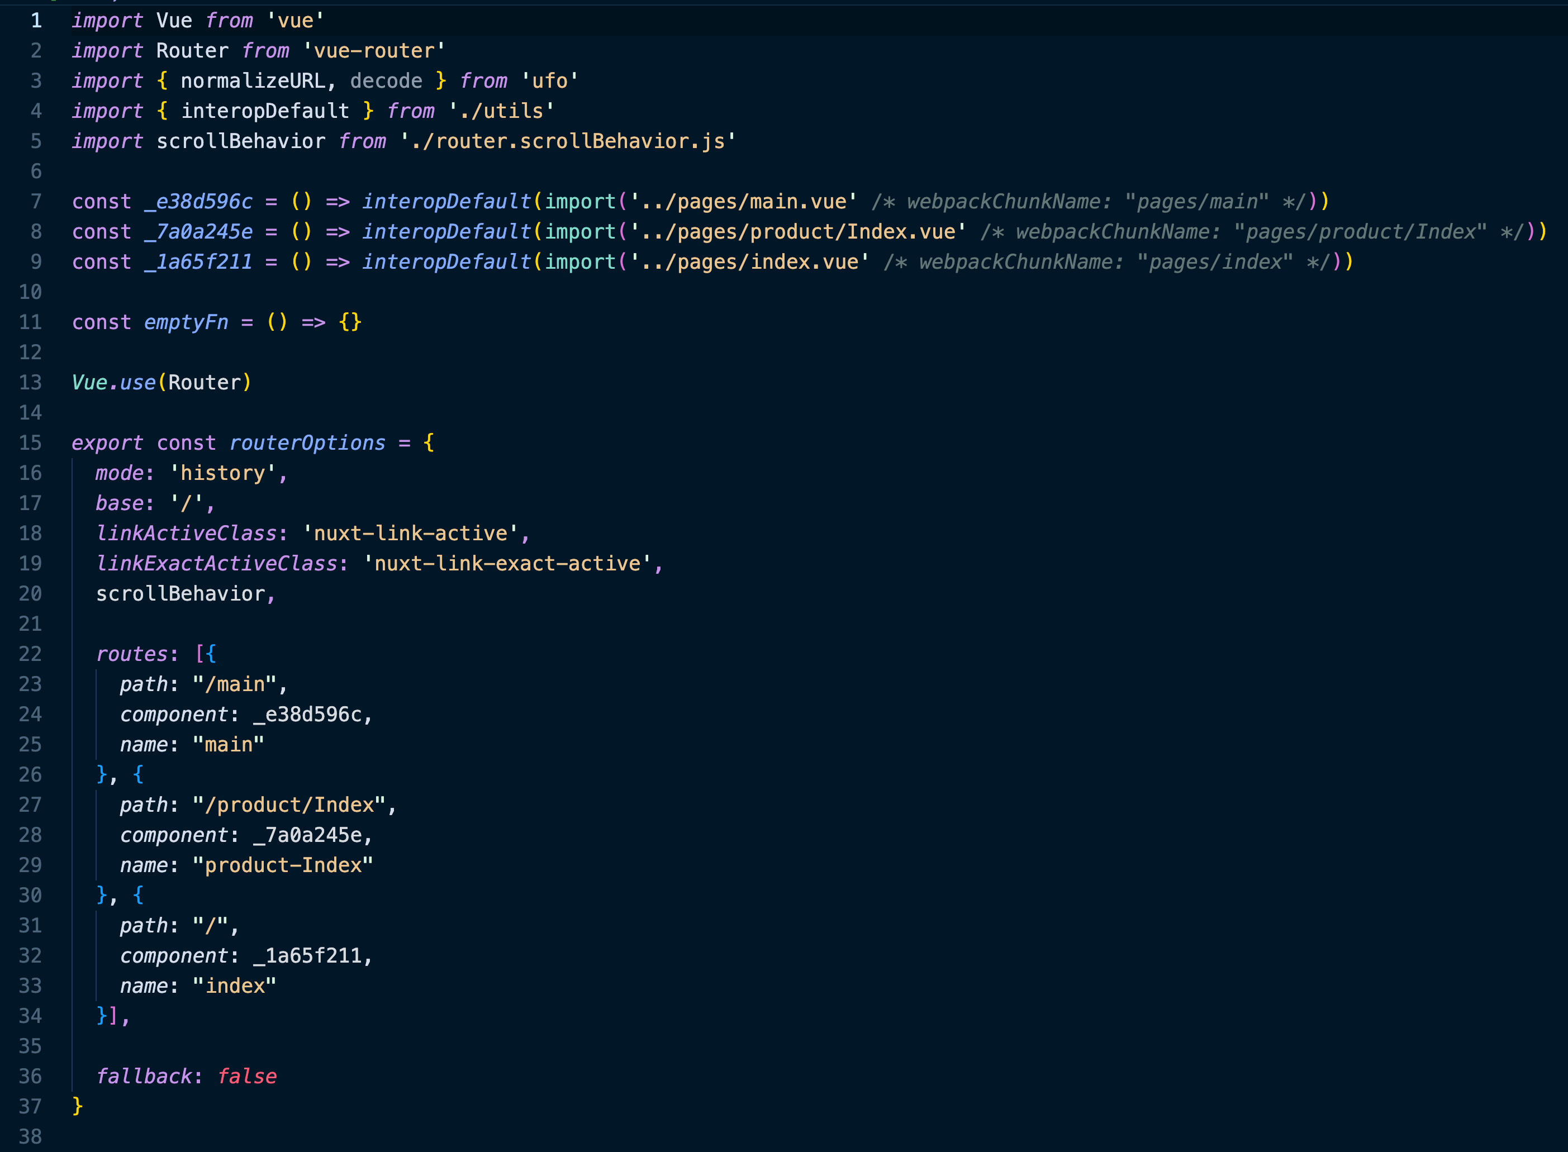Click the routes property key
The image size is (1568, 1152).
coord(132,654)
